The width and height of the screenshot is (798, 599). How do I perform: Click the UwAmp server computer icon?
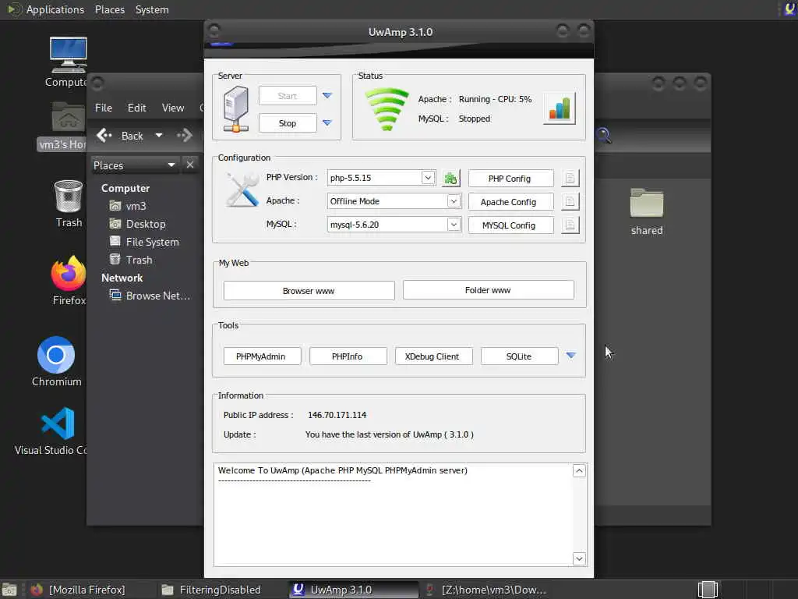[x=235, y=109]
